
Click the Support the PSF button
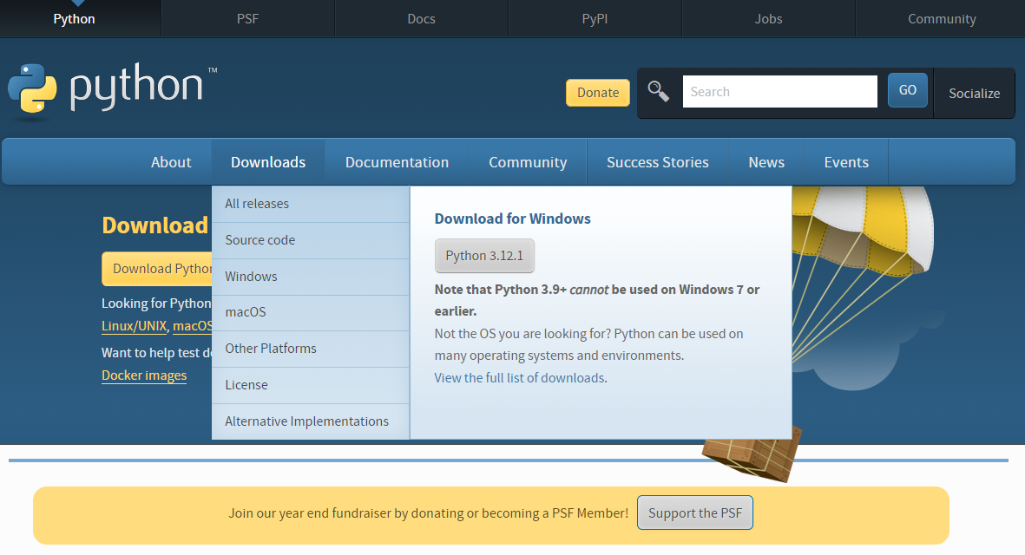click(x=695, y=513)
